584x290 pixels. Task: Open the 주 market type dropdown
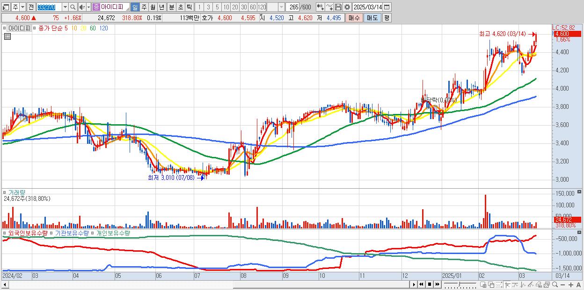tap(22, 7)
